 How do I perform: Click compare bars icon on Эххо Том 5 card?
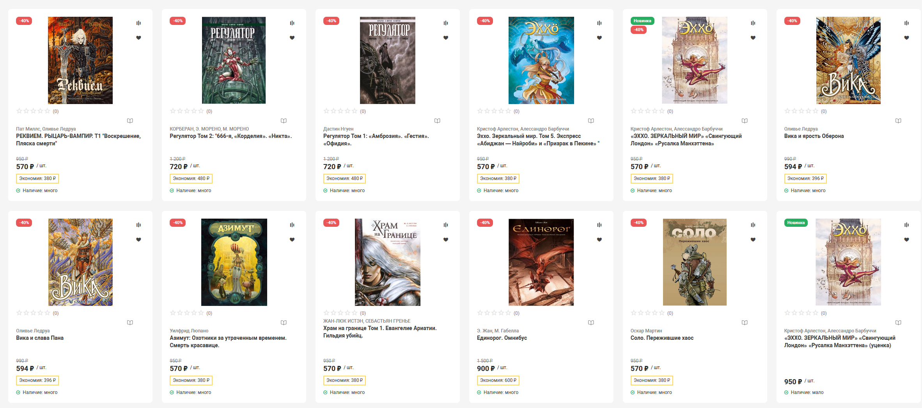point(599,23)
